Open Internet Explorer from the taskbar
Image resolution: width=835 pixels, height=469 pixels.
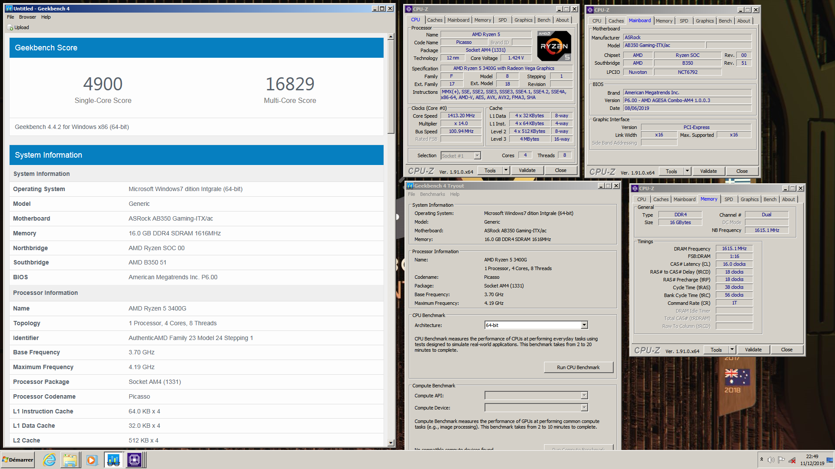(x=50, y=460)
